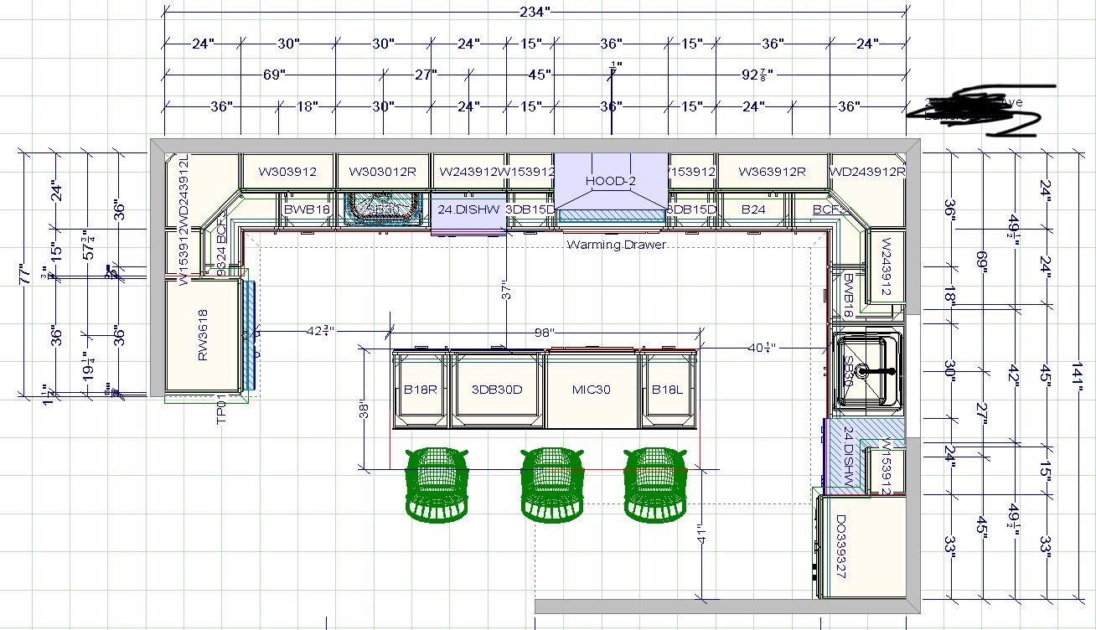Select the W363912R wall cabinet
Viewport: 1096px width, 630px height.
pyautogui.click(x=772, y=172)
